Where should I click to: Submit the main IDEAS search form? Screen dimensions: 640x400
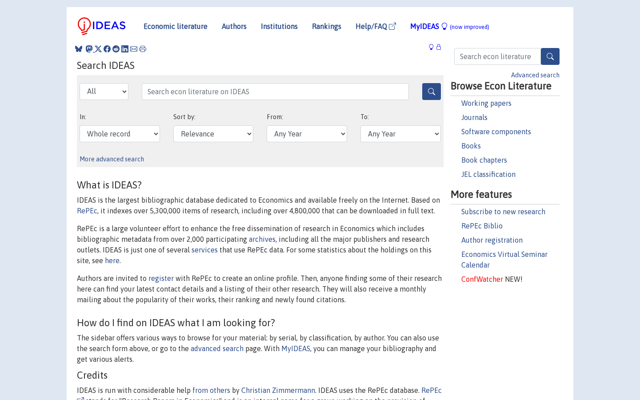432,92
